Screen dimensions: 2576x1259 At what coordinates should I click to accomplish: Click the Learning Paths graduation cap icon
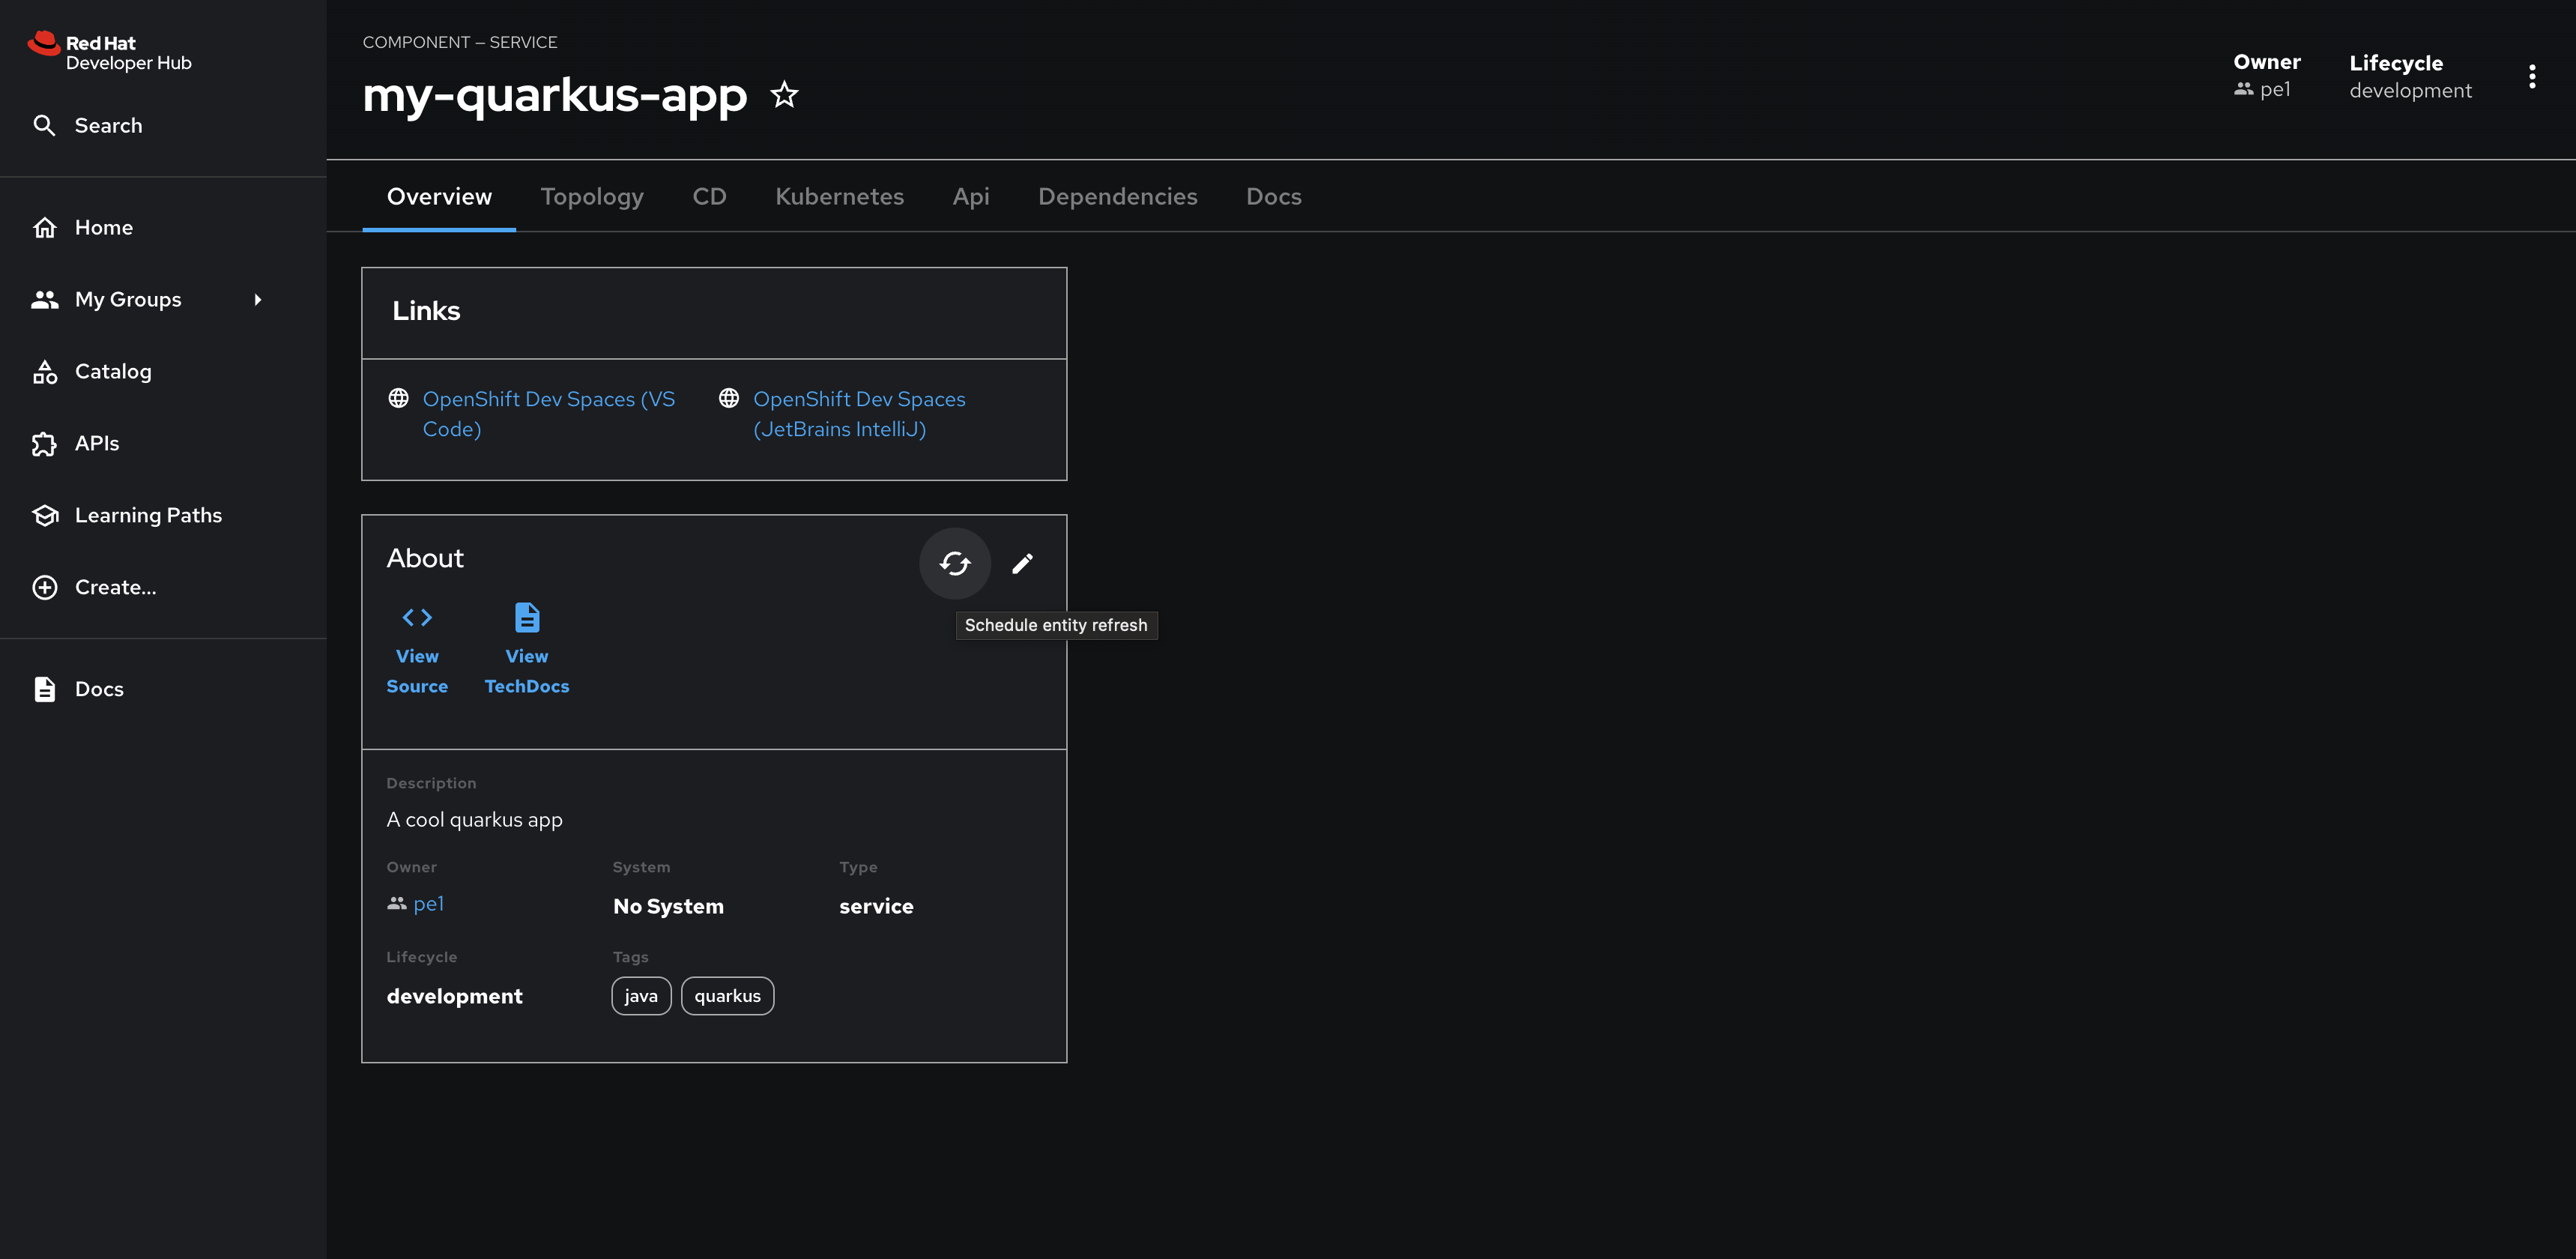click(44, 515)
